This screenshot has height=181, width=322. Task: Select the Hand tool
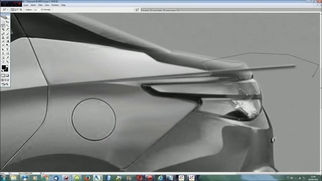[x=3, y=61]
